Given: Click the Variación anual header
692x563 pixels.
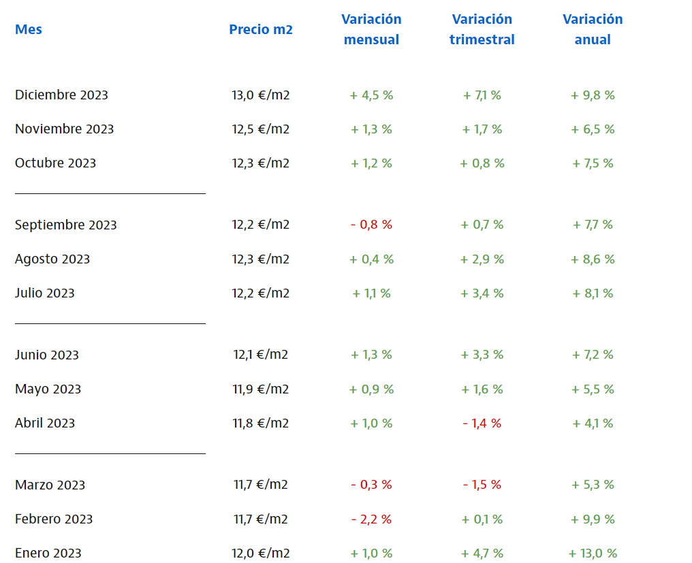Looking at the screenshot, I should pos(593,29).
